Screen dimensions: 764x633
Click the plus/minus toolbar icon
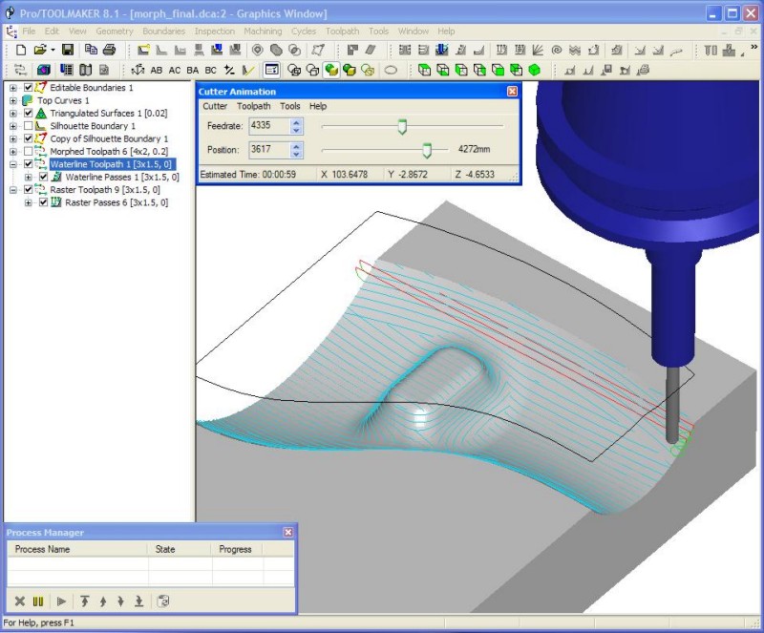coord(229,70)
